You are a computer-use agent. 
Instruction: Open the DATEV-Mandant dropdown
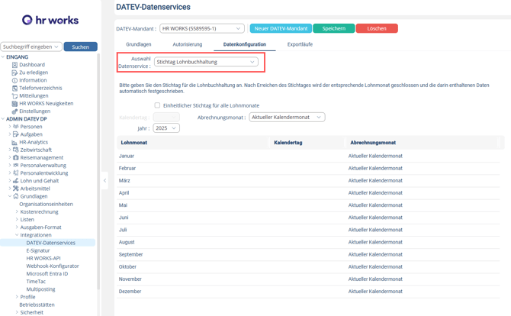tap(202, 29)
